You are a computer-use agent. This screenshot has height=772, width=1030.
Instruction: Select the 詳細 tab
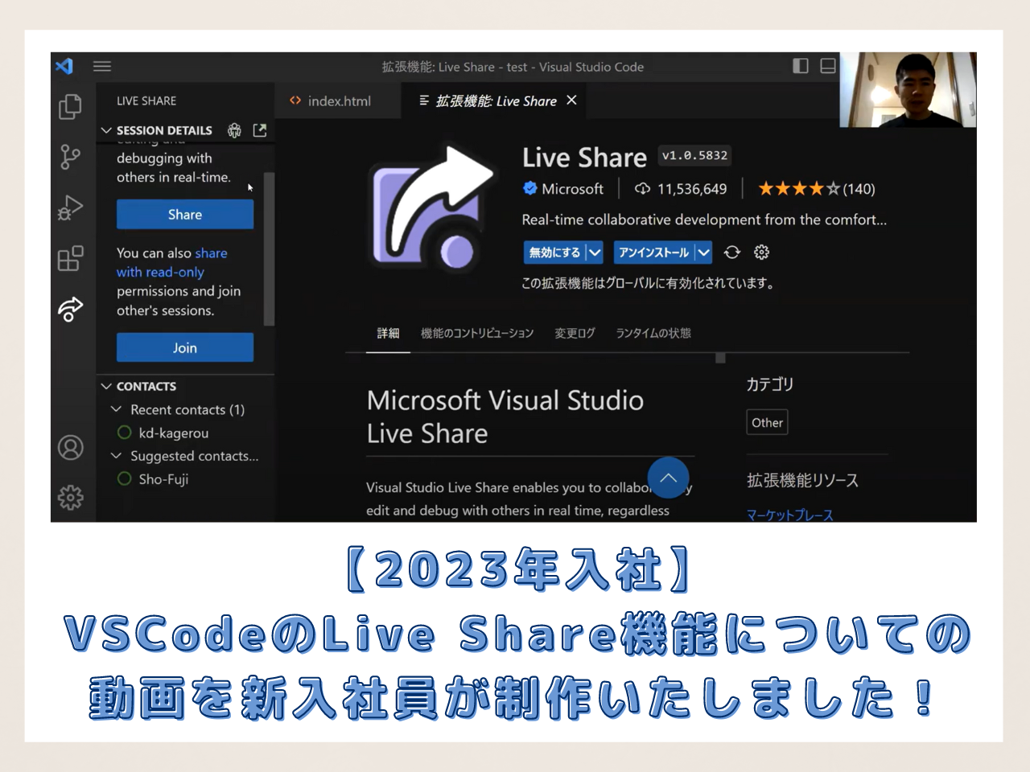pos(389,333)
